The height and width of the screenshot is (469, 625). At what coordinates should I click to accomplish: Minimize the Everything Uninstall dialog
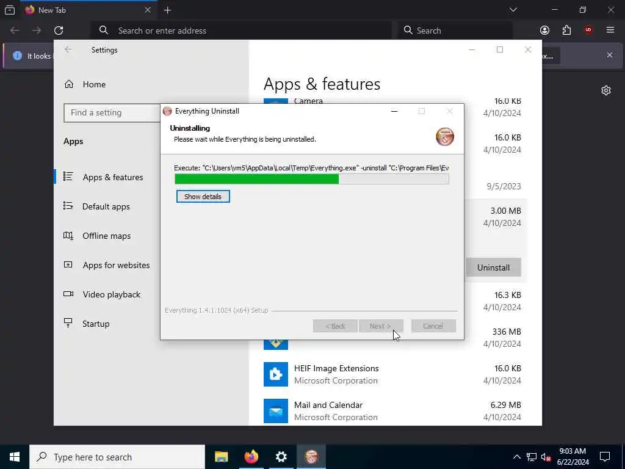[394, 111]
